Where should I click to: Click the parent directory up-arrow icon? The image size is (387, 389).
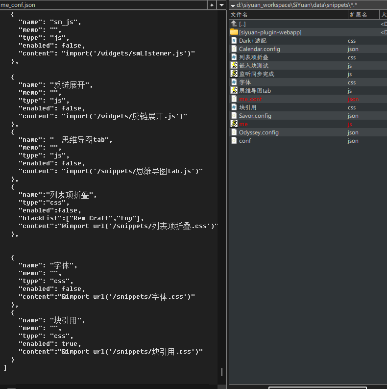[x=234, y=24]
